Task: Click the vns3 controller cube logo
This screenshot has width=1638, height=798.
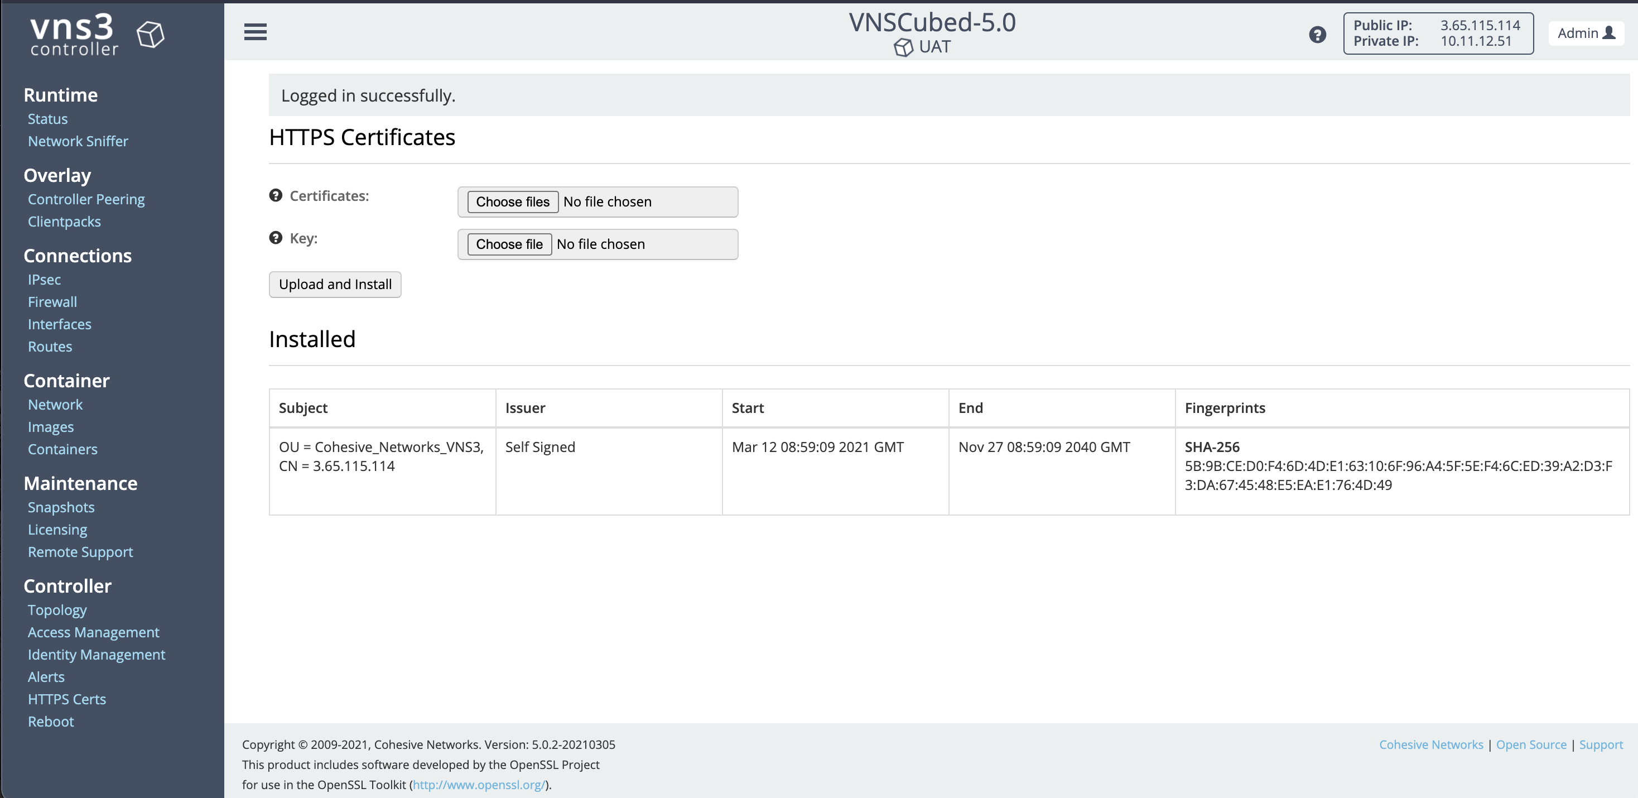Action: 151,33
